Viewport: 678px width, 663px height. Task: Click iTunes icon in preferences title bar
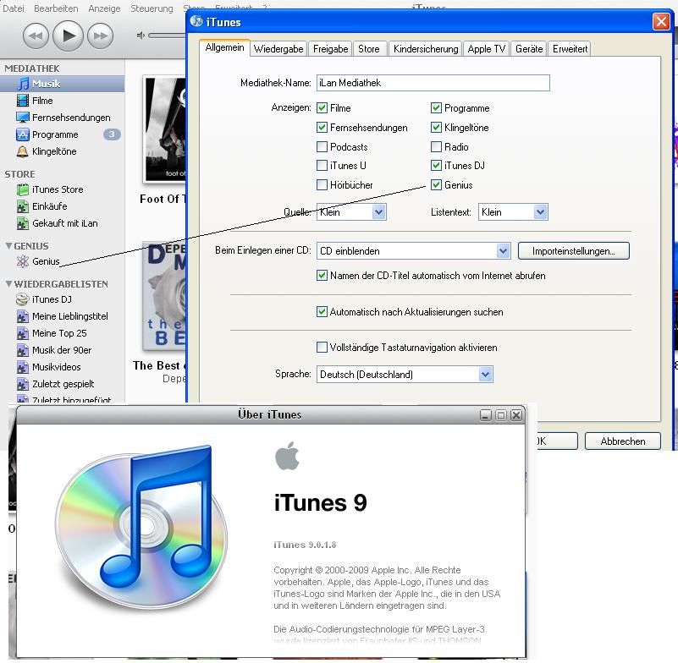[x=196, y=21]
